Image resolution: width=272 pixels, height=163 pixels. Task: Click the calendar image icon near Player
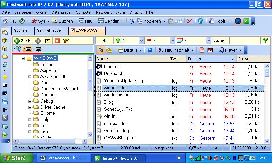[x=210, y=50]
